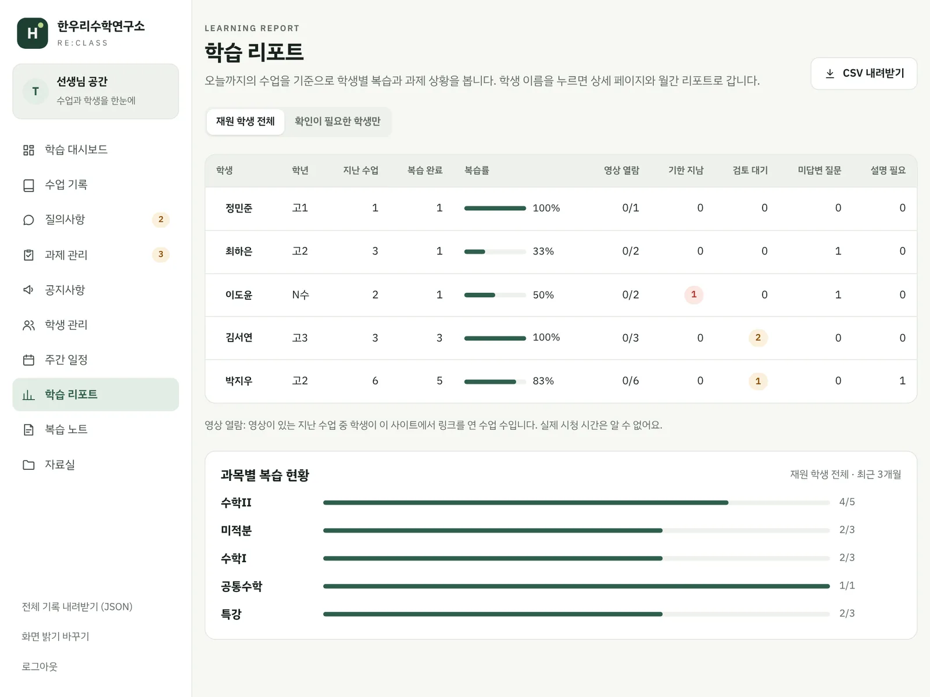Open student 이도윤 detail page

coord(239,295)
